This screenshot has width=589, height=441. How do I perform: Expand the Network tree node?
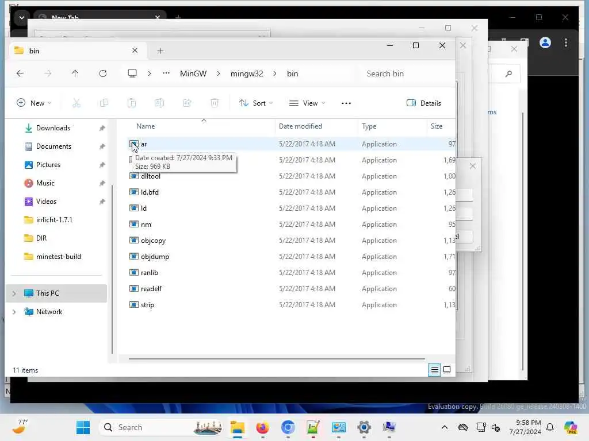point(14,312)
